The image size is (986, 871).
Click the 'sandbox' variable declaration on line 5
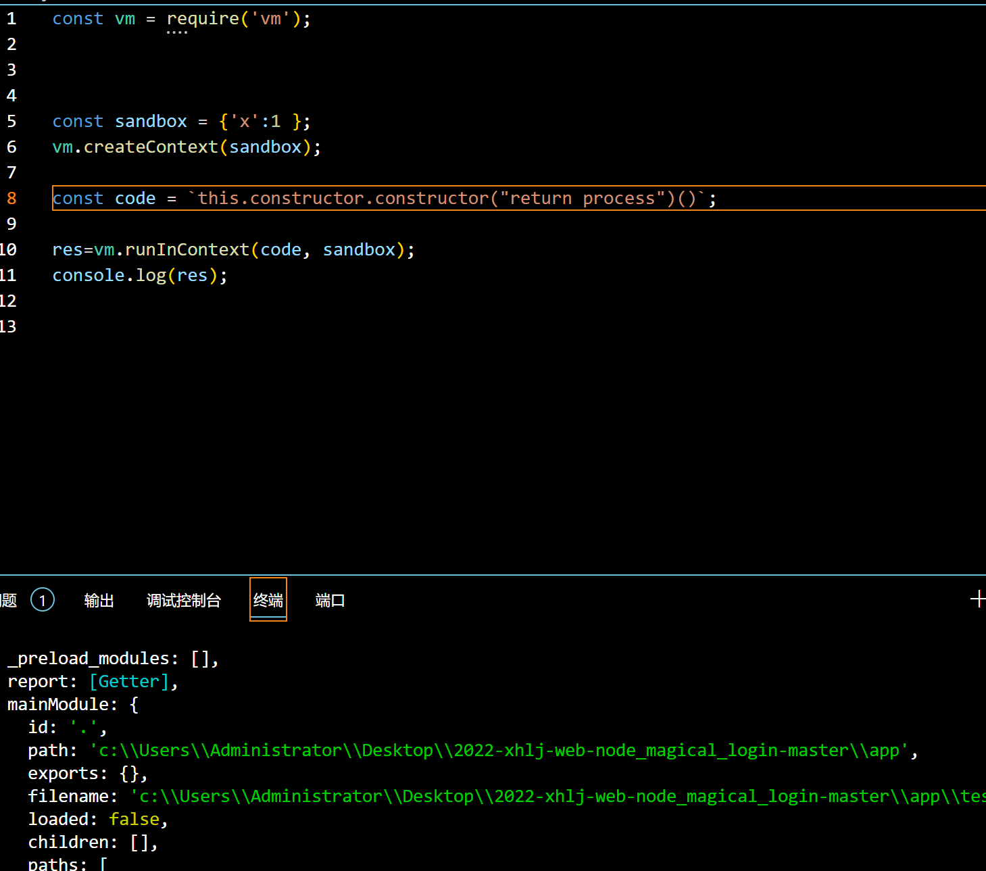[x=151, y=122]
